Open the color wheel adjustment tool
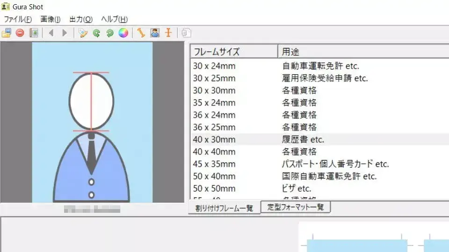 (x=123, y=33)
